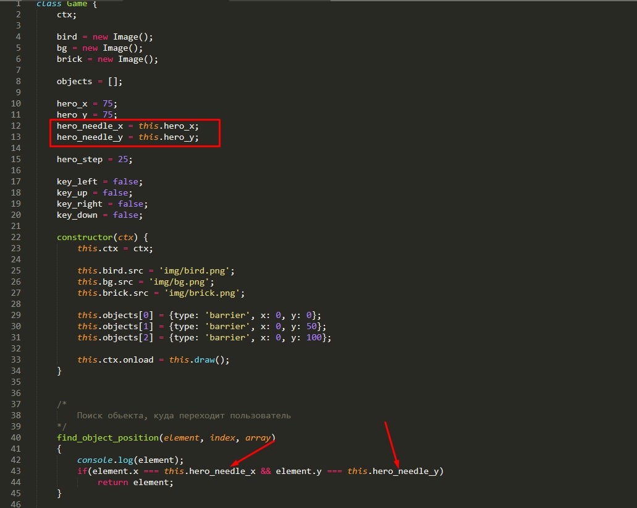Click the 'if' keyword on line 43
The width and height of the screenshot is (637, 508).
[x=82, y=471]
